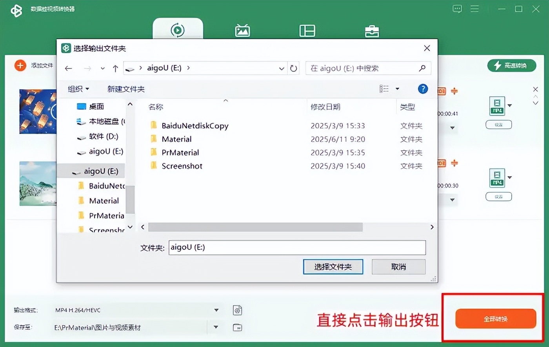
Task: Click the open-folder icon beside the save path
Action: [238, 327]
